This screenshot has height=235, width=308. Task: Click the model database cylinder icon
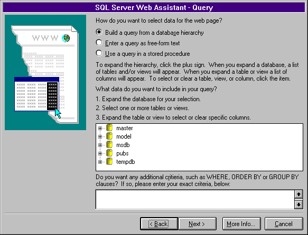pyautogui.click(x=109, y=136)
